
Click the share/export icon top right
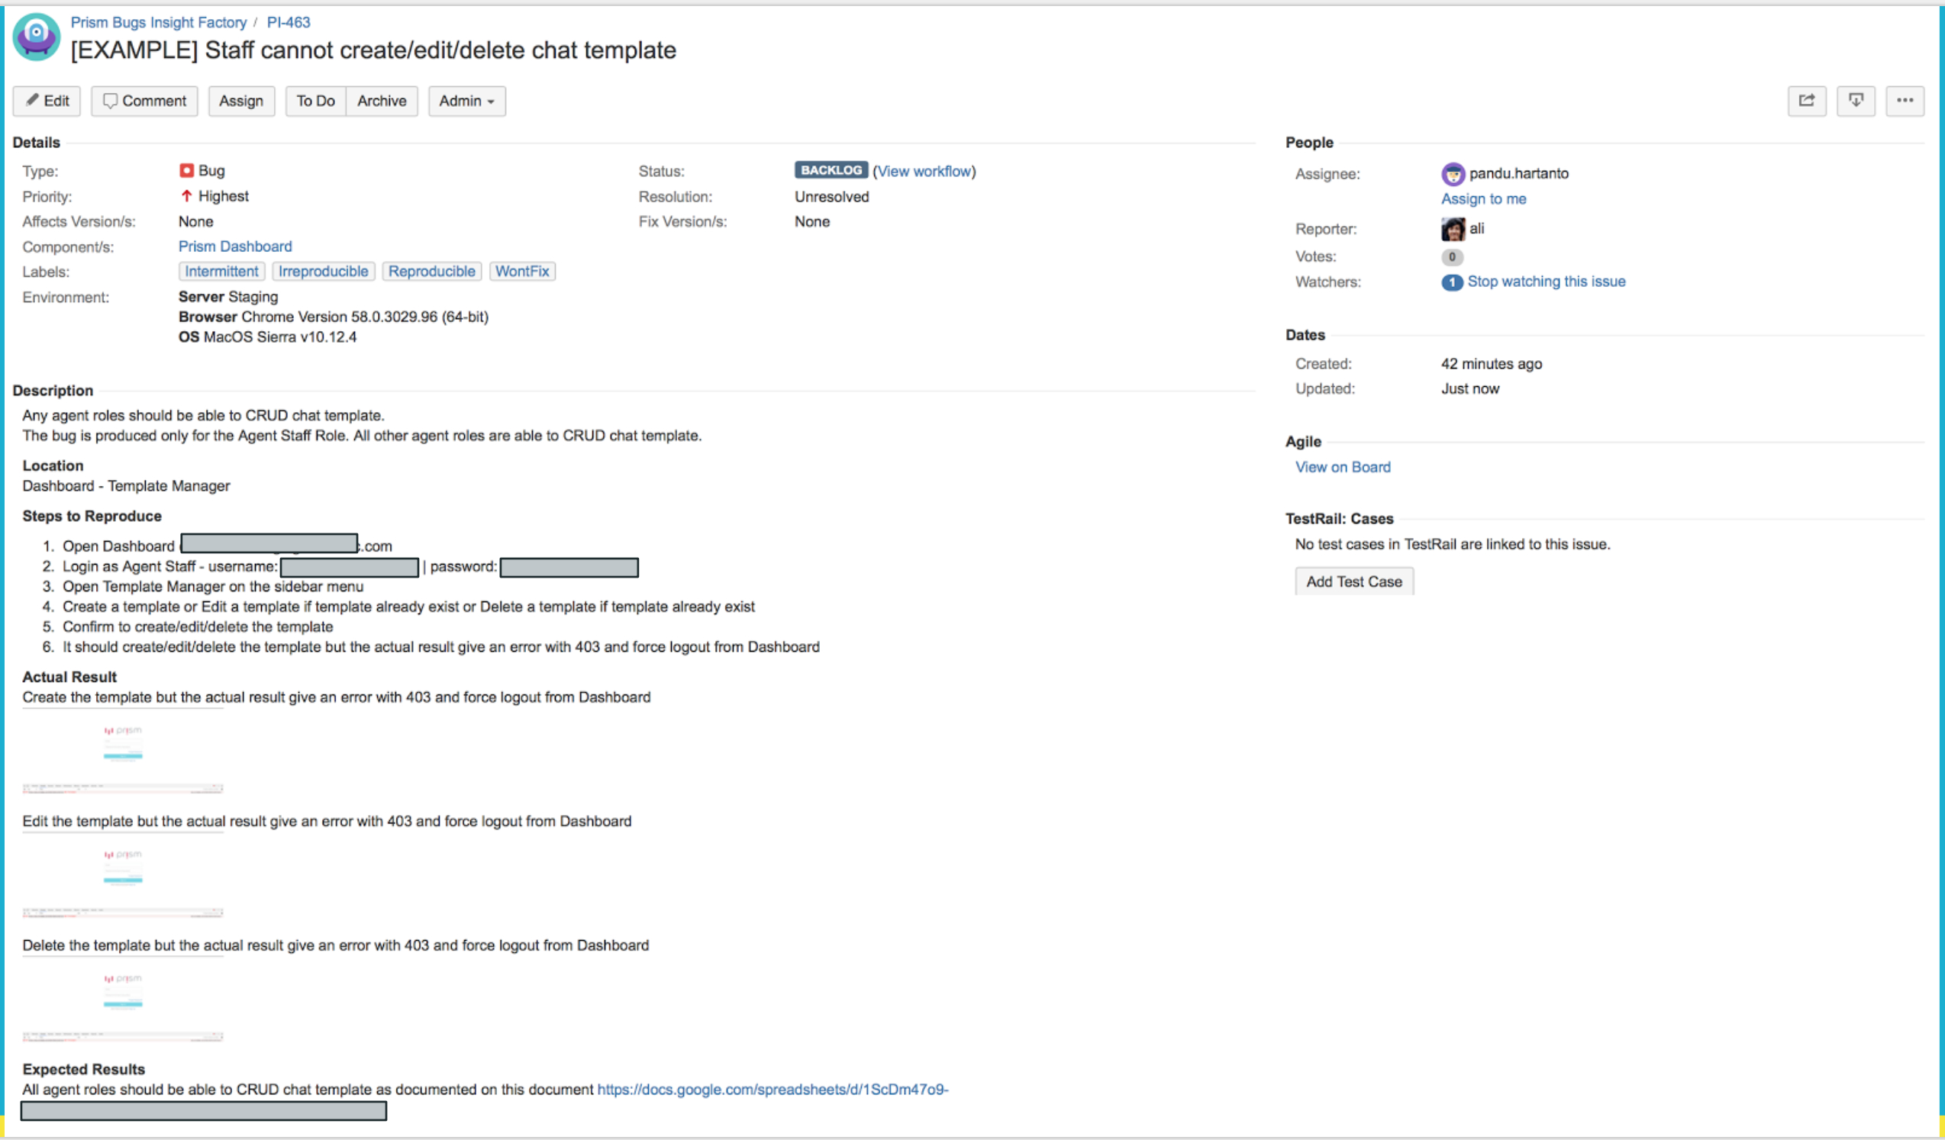[x=1807, y=101]
